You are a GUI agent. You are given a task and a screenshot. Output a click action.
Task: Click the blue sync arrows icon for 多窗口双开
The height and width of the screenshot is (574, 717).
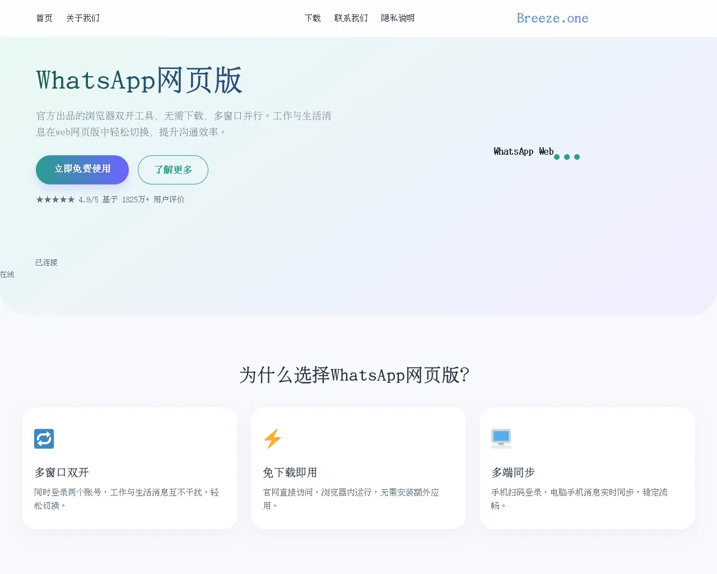(x=44, y=438)
